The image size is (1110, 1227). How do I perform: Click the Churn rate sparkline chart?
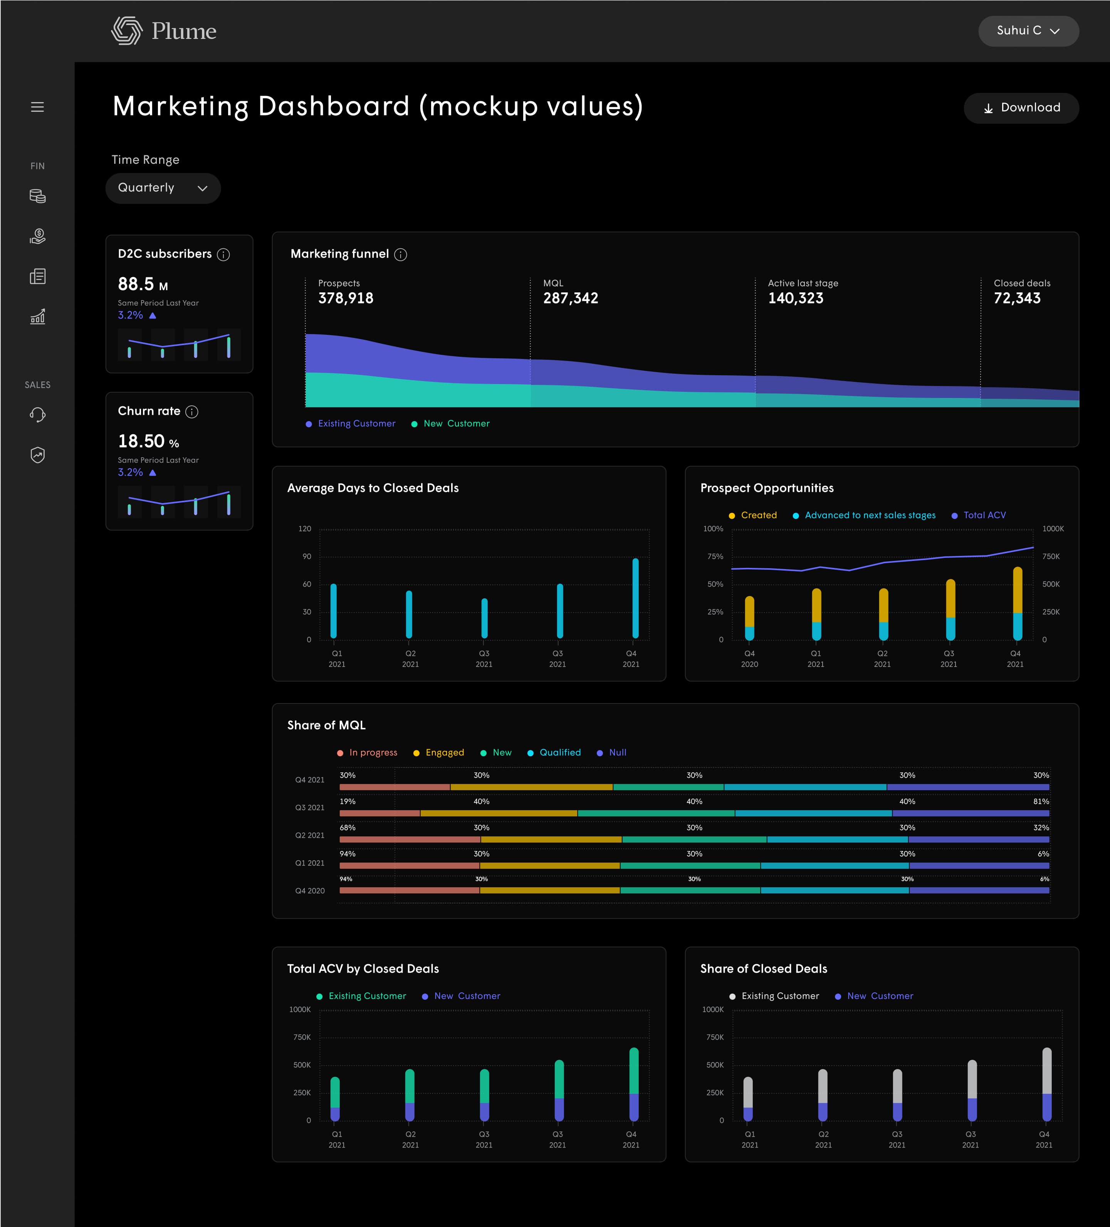[x=179, y=502]
